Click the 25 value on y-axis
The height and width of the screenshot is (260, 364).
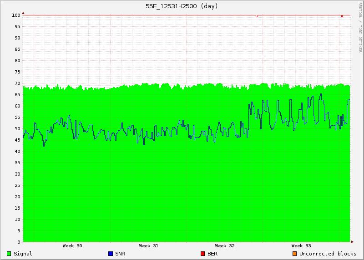(x=17, y=186)
